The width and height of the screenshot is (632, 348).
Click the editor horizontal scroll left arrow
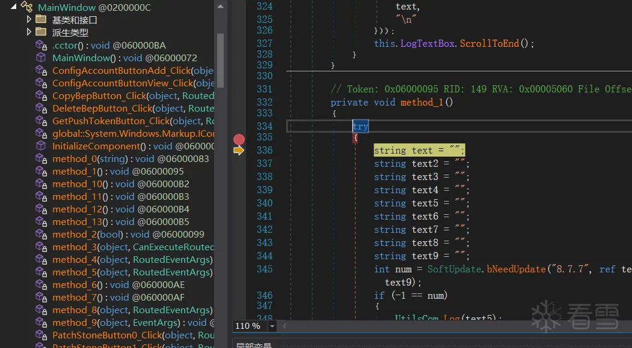click(x=284, y=326)
